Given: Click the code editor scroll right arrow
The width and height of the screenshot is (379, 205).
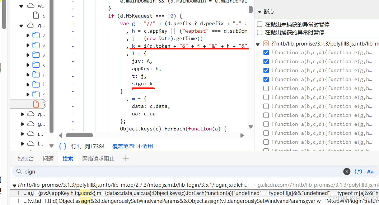Looking at the screenshot, I should tap(242, 135).
